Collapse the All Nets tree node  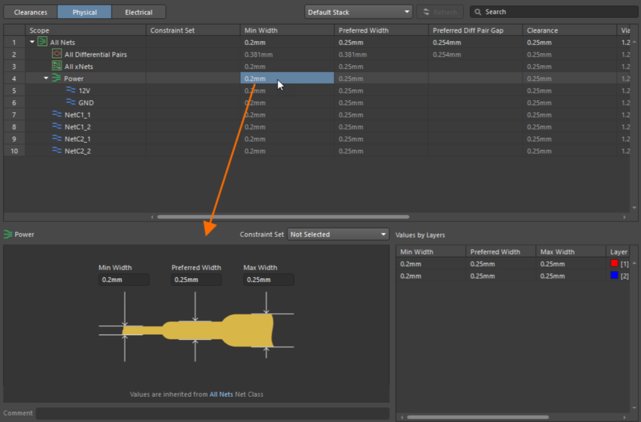click(32, 42)
